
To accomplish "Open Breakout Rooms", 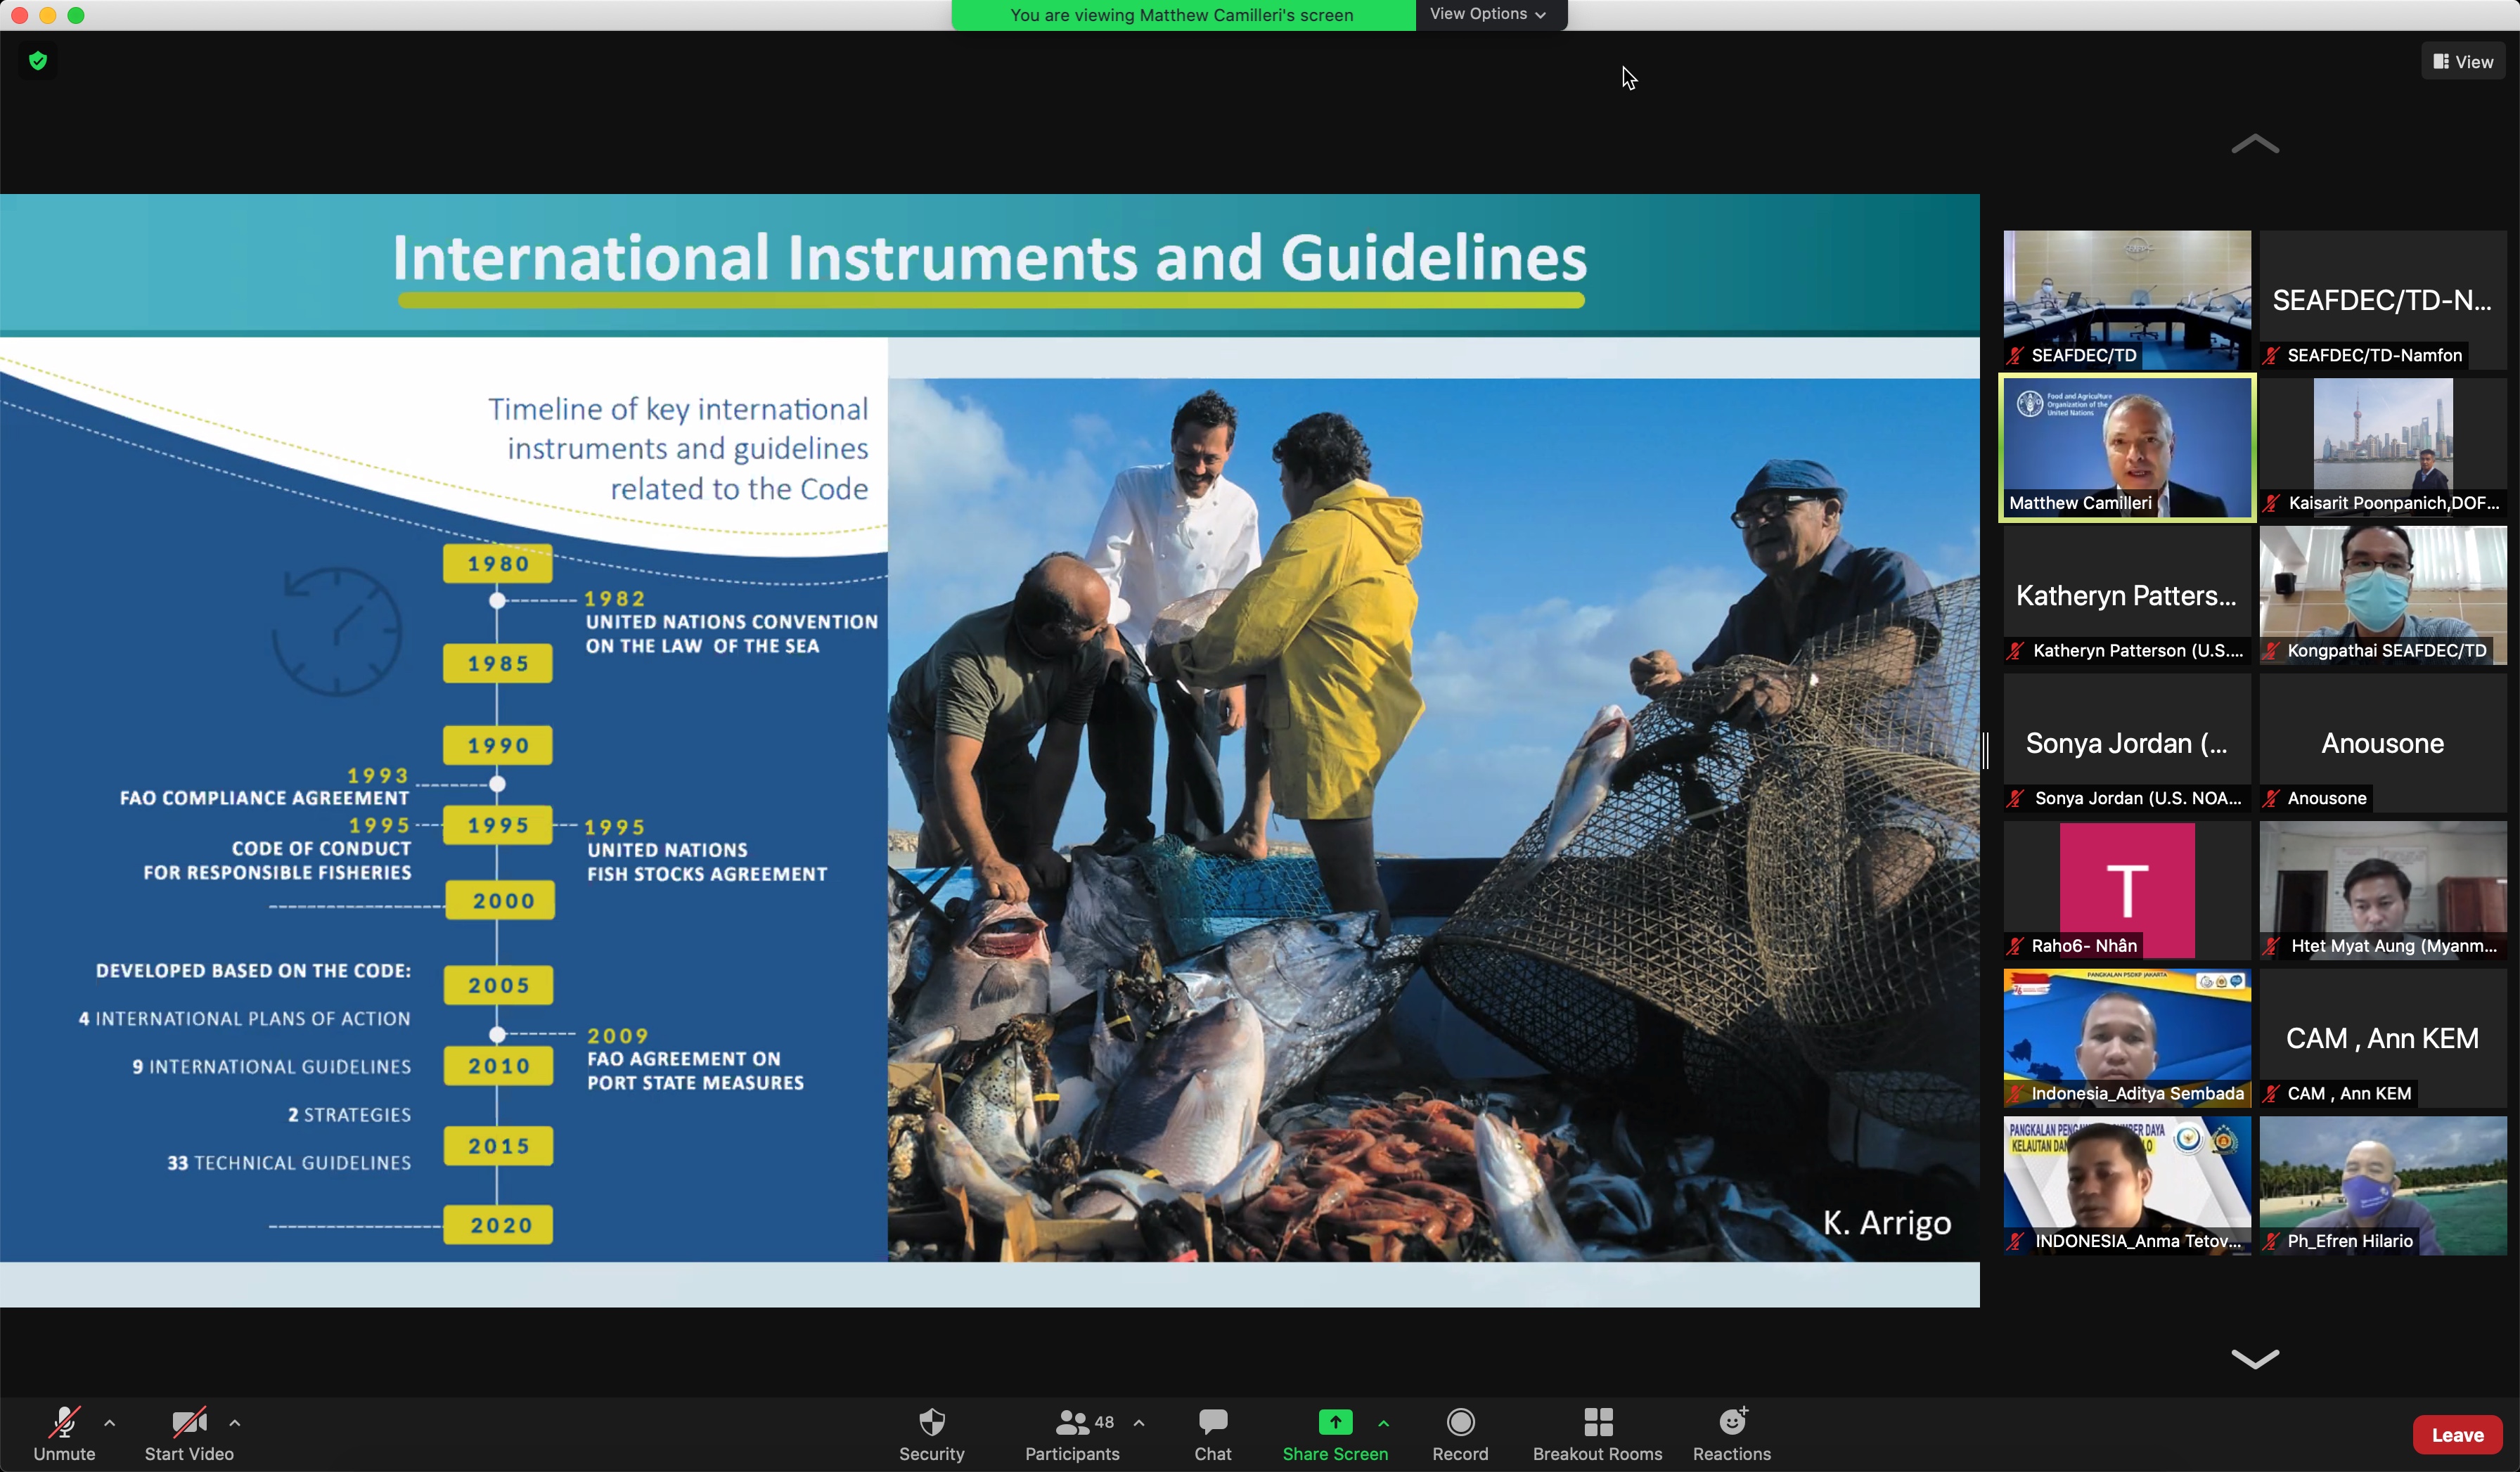I will click(1597, 1433).
